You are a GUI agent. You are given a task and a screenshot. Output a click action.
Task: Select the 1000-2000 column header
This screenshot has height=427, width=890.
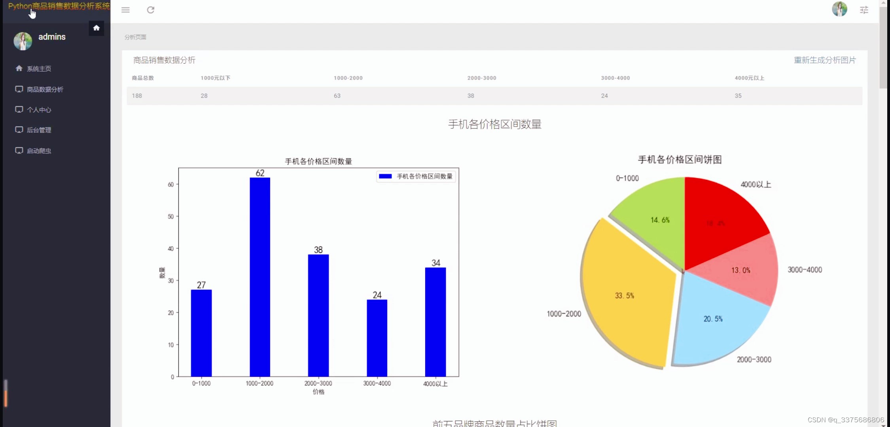[348, 78]
